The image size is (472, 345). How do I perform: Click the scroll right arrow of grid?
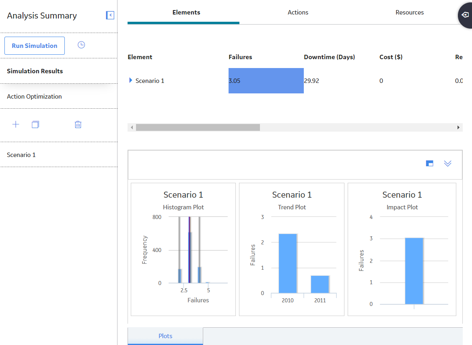[x=458, y=127]
